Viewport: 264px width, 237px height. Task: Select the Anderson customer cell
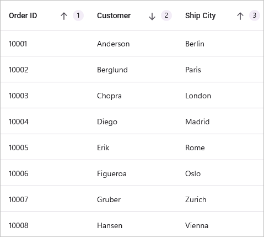132,43
